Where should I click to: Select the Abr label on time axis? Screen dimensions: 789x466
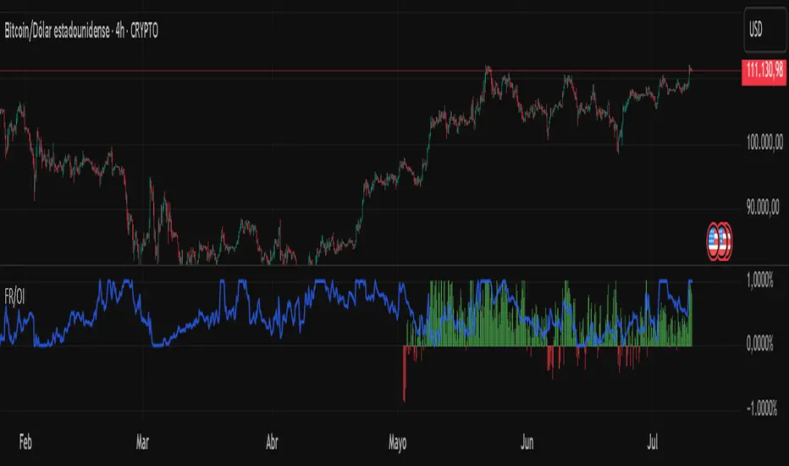[272, 443]
